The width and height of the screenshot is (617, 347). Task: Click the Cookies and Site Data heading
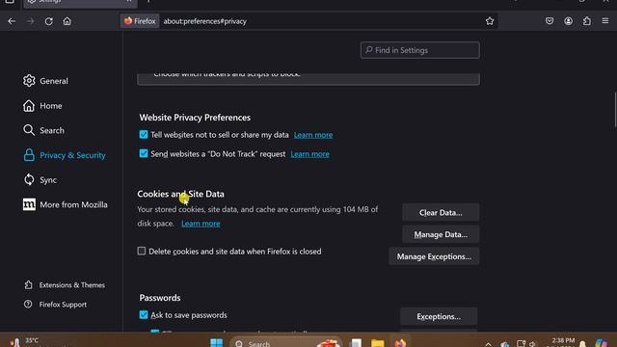180,194
